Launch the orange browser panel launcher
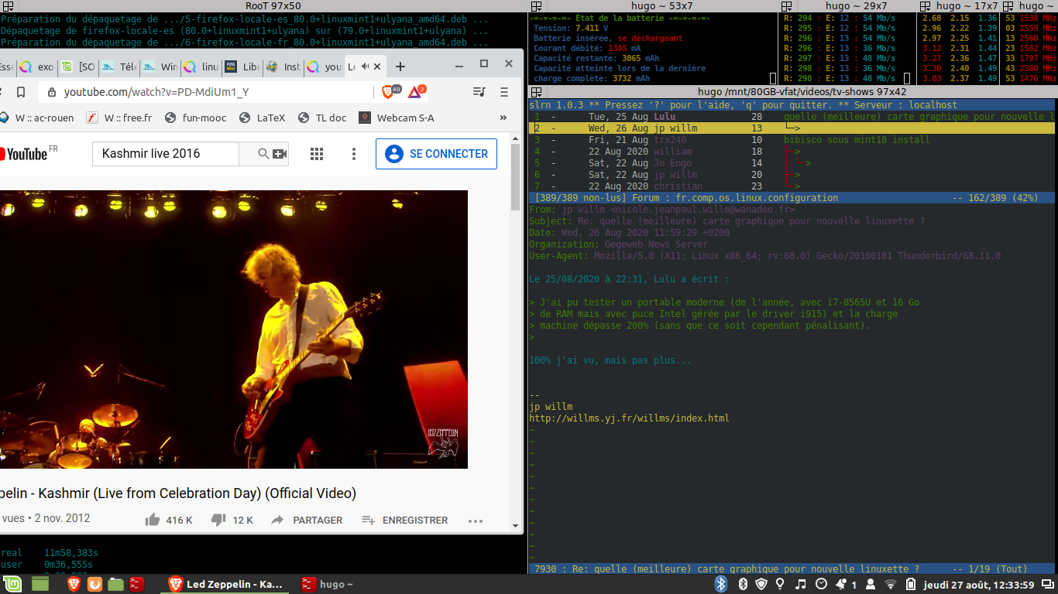 point(94,584)
